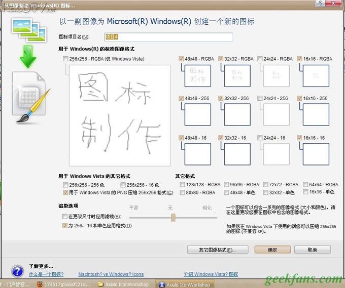Click the 其它图像格式 button
The image size is (345, 288).
point(218,250)
